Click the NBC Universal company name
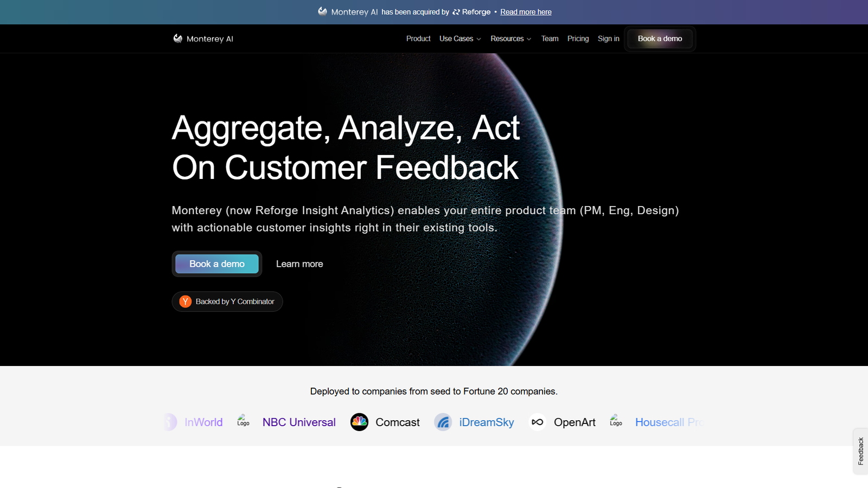868x488 pixels. 299,422
